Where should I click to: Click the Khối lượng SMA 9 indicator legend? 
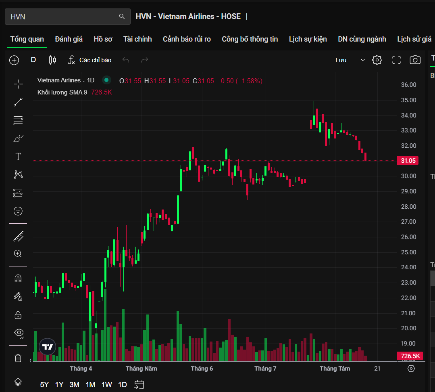click(x=62, y=92)
